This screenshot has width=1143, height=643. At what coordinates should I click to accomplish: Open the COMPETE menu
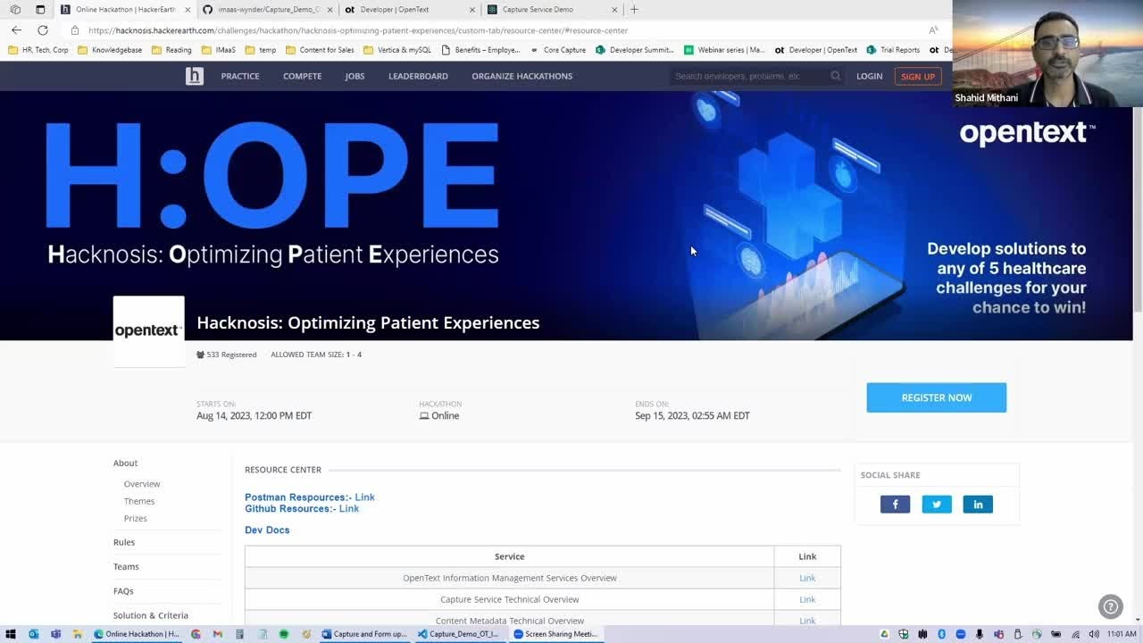point(302,76)
